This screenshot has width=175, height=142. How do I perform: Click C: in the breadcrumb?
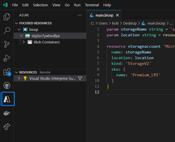point(93,23)
